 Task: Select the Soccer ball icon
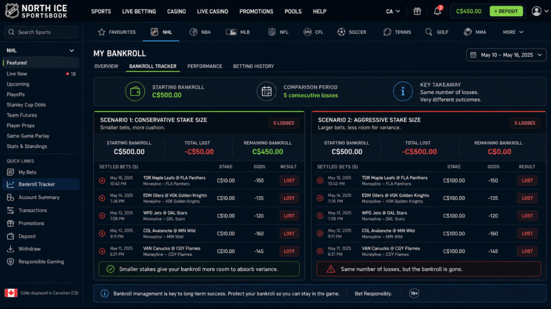click(341, 32)
